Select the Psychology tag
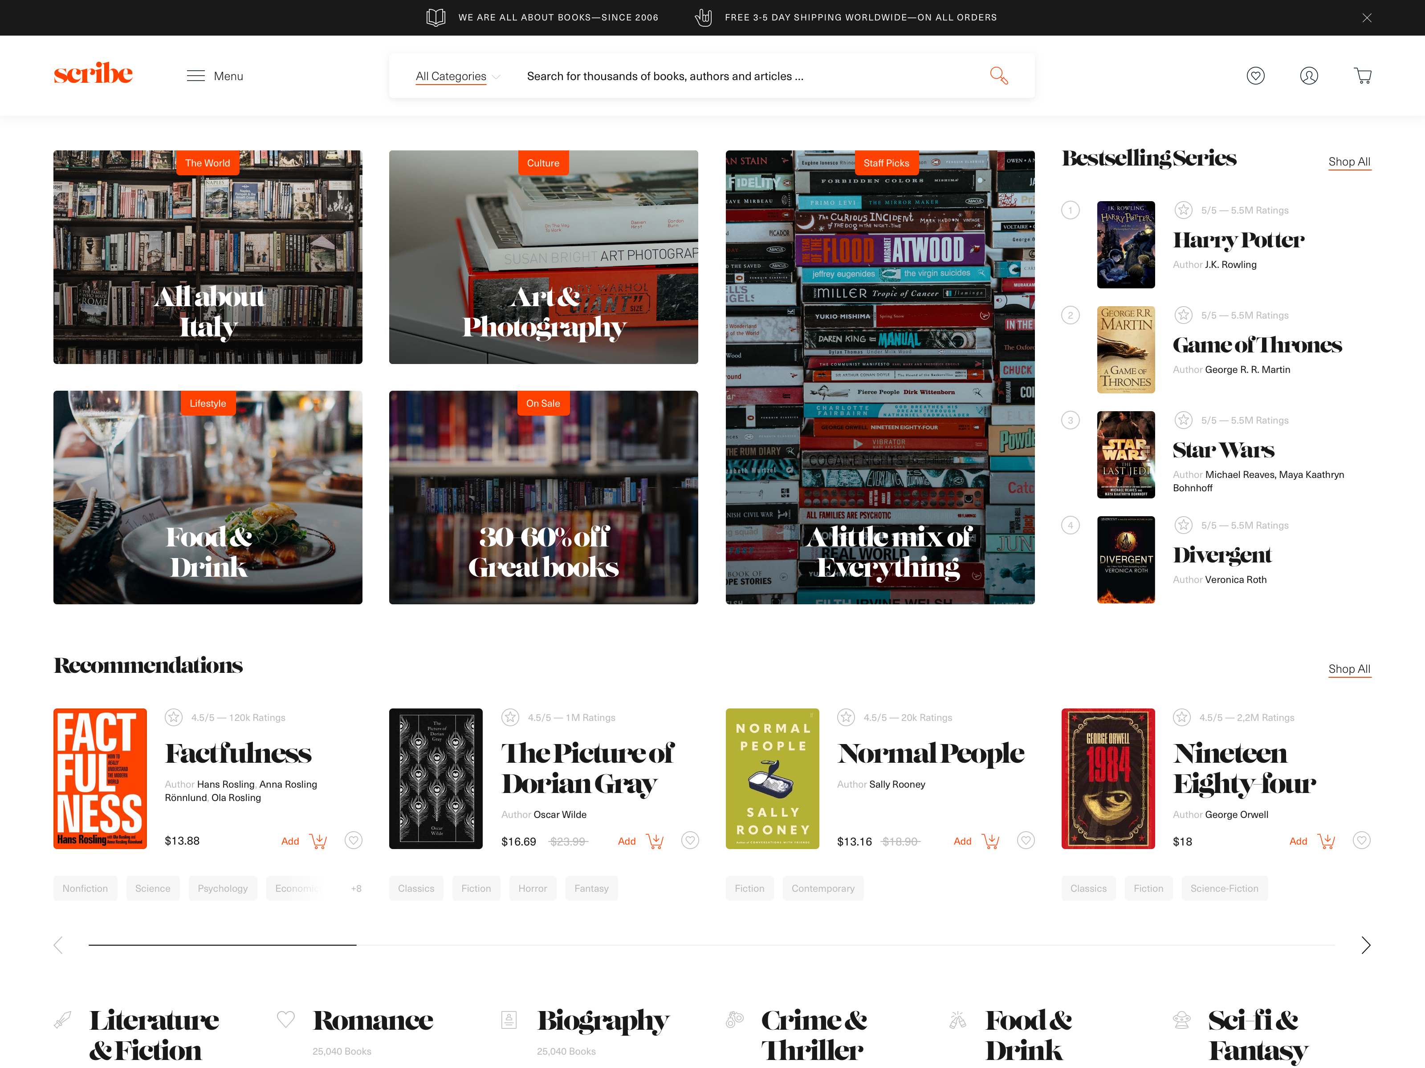 pyautogui.click(x=222, y=888)
